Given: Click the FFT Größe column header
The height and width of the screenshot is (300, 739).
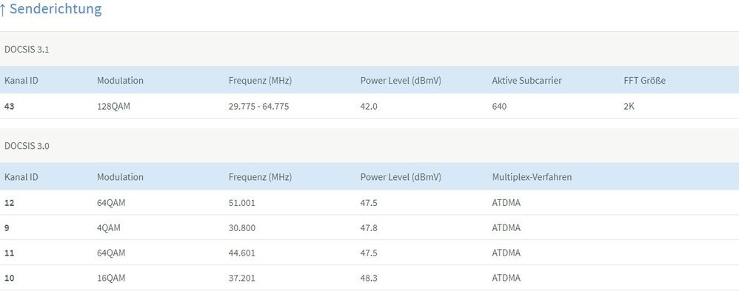Looking at the screenshot, I should [x=644, y=80].
